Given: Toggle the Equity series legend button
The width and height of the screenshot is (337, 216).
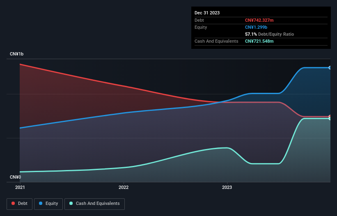Looking at the screenshot, I should (x=48, y=204).
